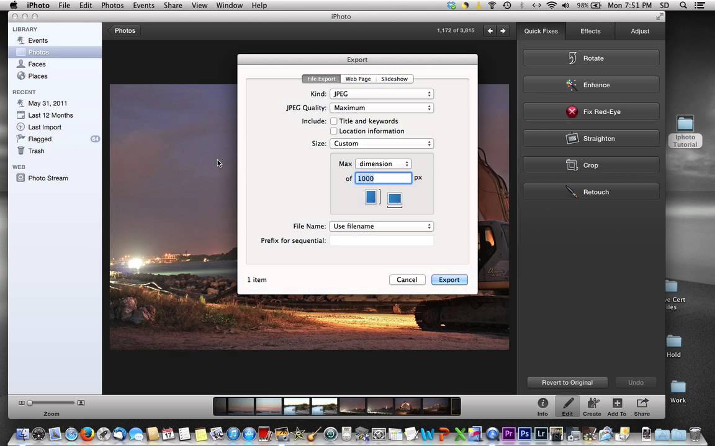Open the JPEG Quality dropdown
The image size is (715, 446).
click(x=382, y=108)
